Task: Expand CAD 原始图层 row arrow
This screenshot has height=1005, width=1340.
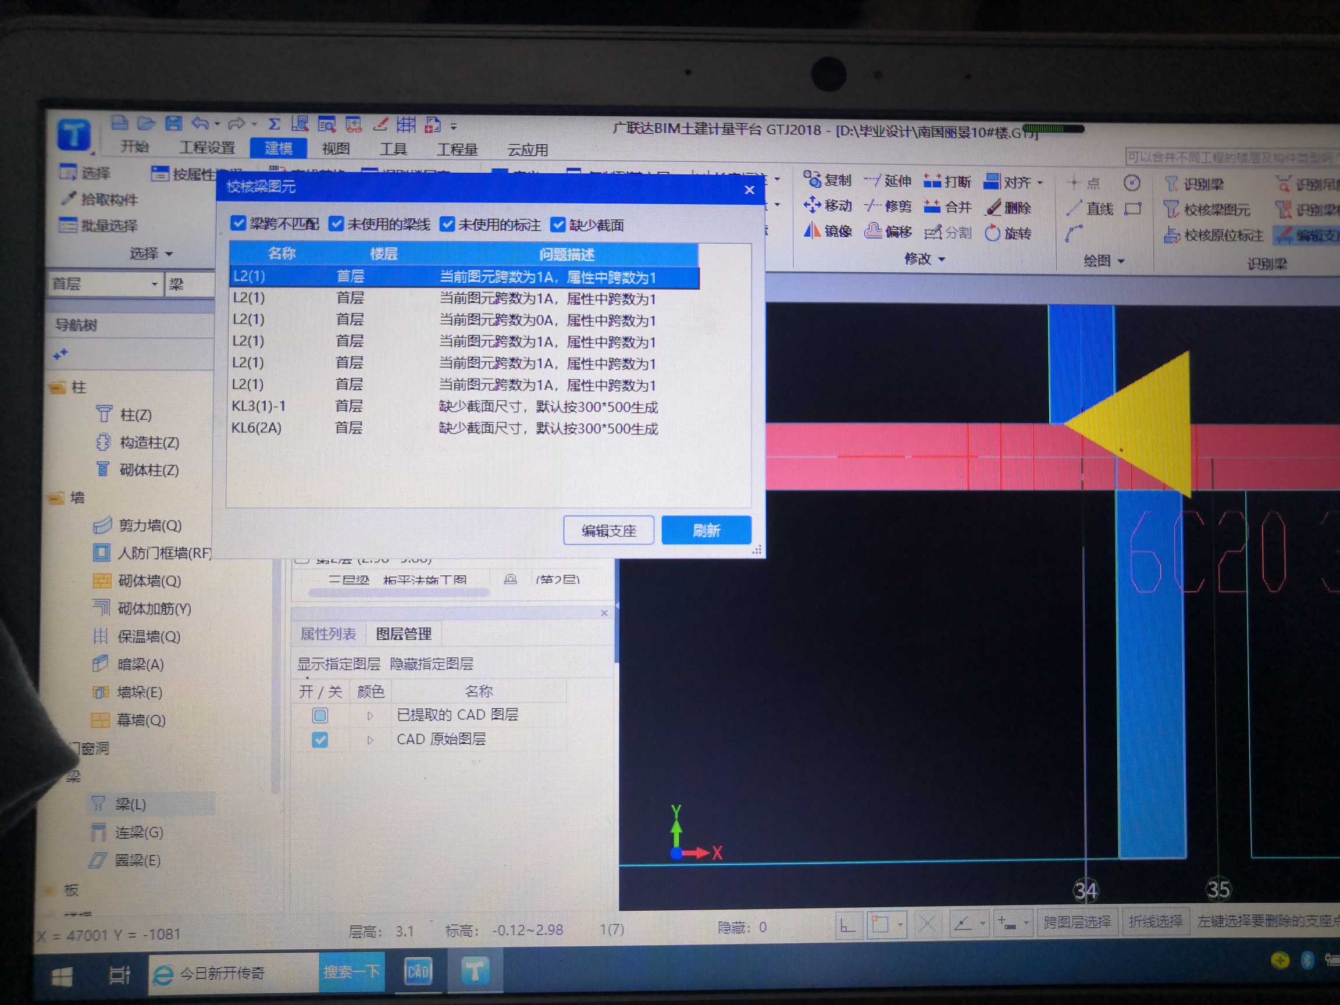Action: [369, 740]
